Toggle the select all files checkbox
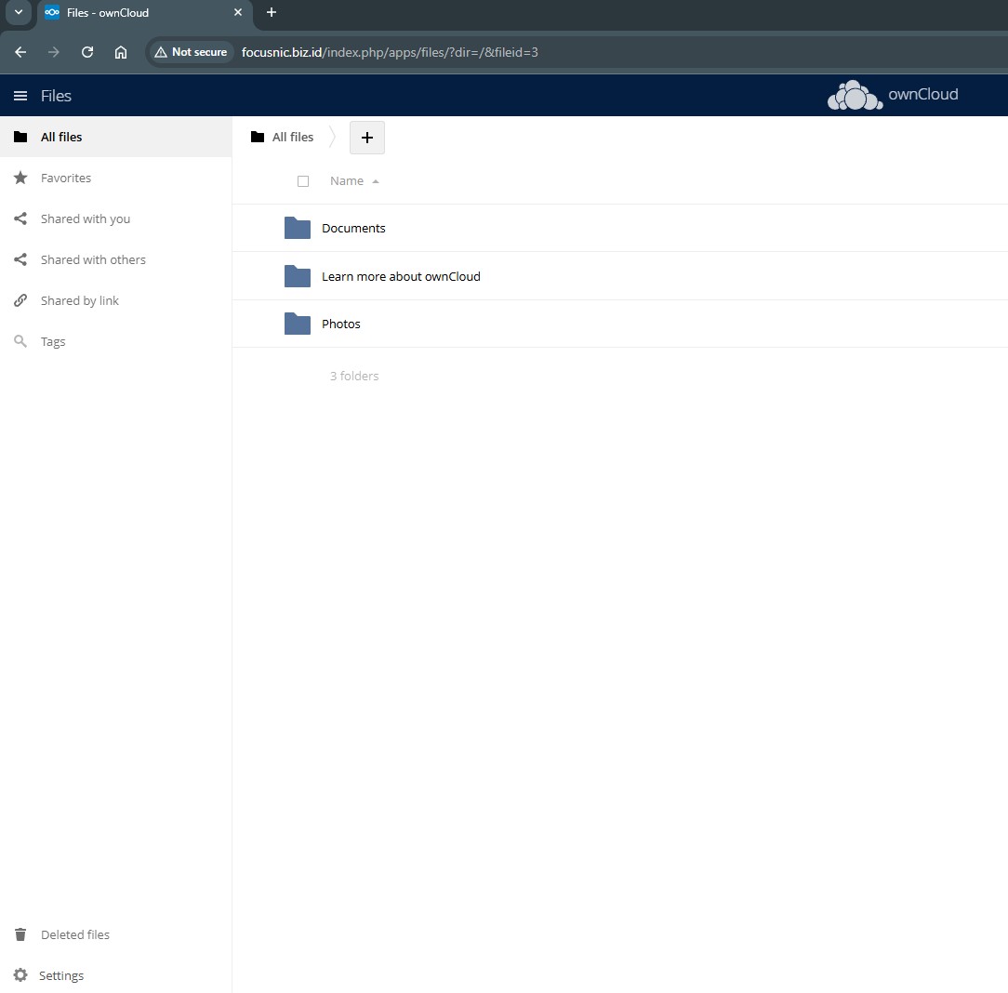 pyautogui.click(x=303, y=181)
